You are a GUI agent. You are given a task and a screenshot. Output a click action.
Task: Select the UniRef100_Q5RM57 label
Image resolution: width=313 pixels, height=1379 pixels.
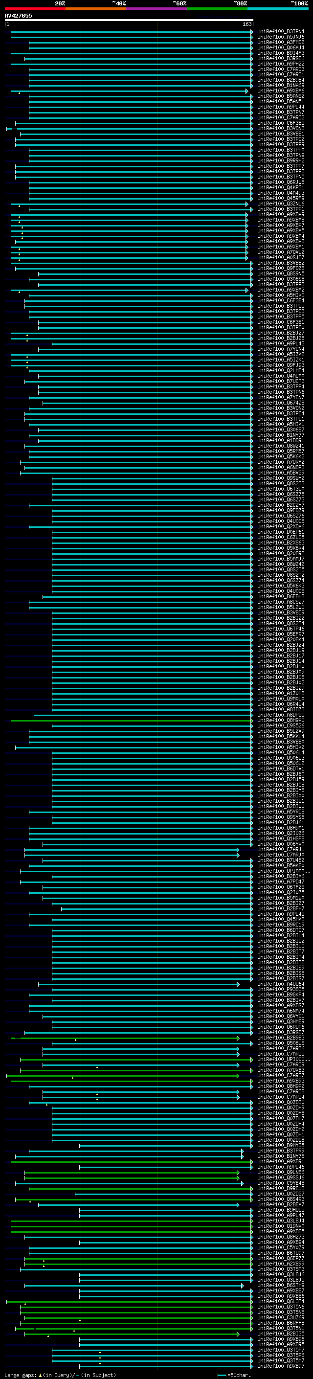coord(280,452)
